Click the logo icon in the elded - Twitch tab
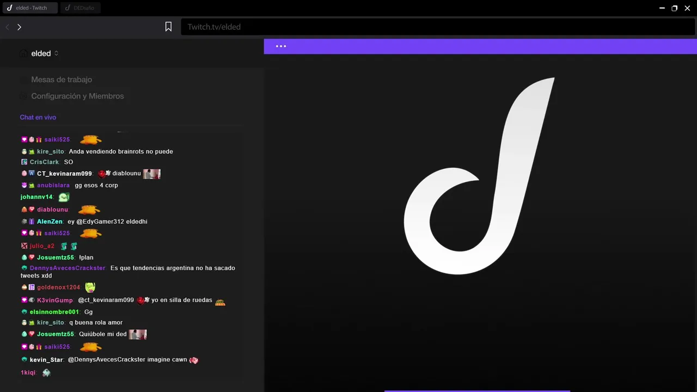The height and width of the screenshot is (392, 697). click(x=9, y=8)
